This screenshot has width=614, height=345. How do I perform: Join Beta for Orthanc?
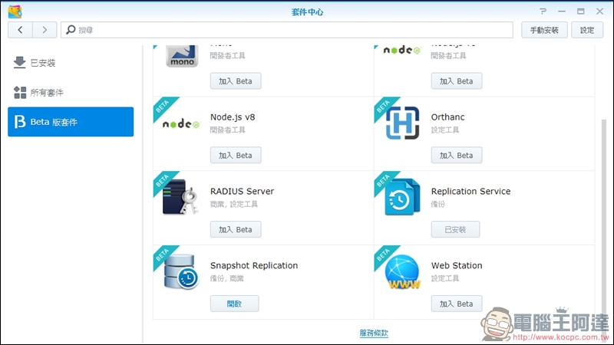pos(457,156)
